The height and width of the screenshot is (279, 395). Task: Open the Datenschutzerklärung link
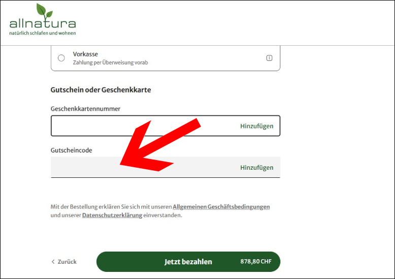112,215
